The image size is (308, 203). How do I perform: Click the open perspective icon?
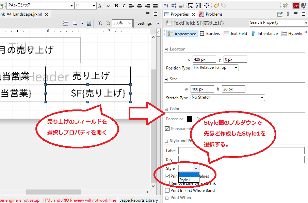coord(285,6)
